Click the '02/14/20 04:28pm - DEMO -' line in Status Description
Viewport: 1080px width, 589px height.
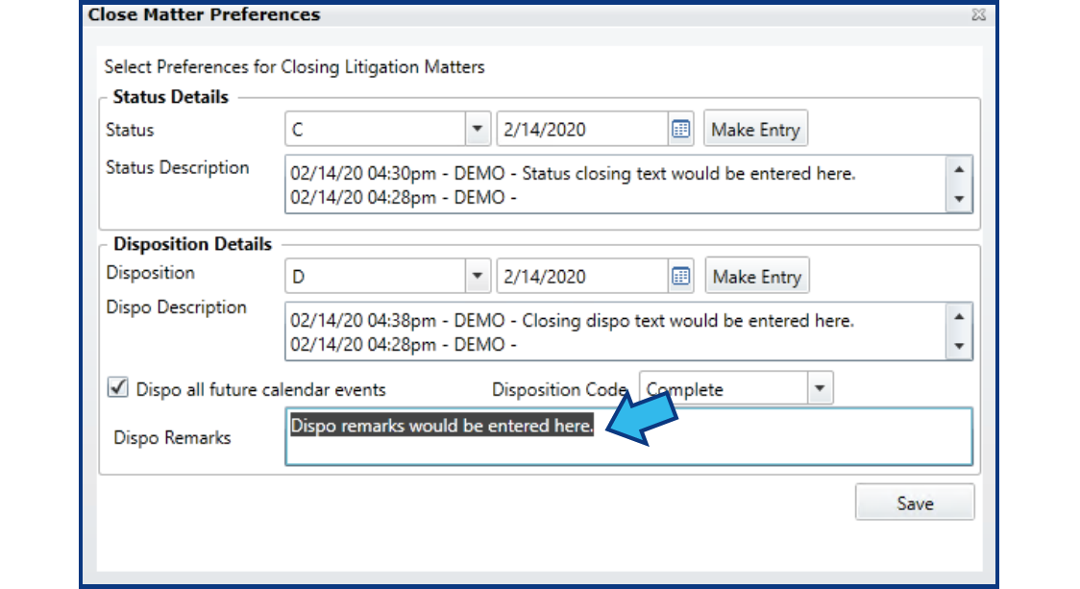pos(404,198)
